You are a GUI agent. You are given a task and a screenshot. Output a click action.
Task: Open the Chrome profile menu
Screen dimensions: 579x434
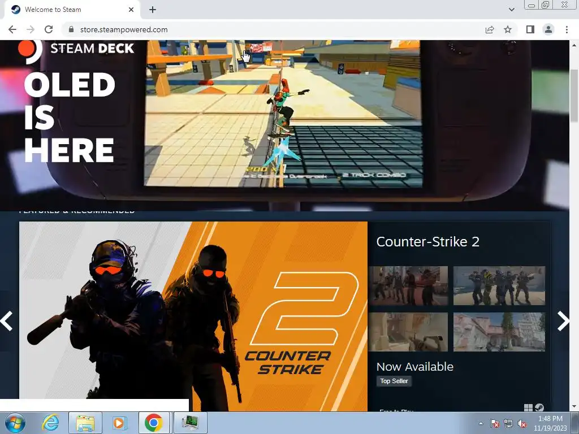(x=548, y=29)
